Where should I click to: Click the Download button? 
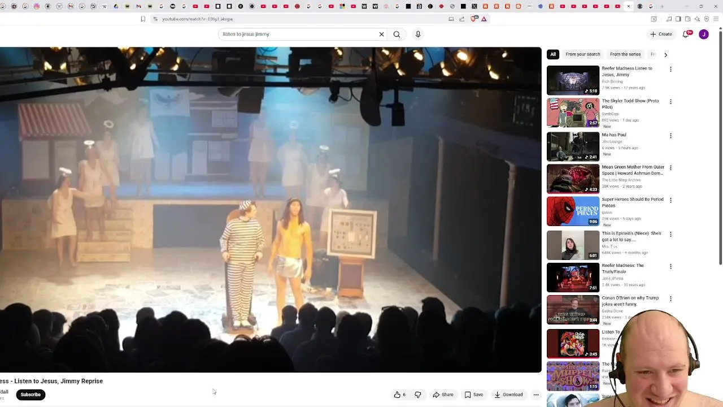(508, 395)
